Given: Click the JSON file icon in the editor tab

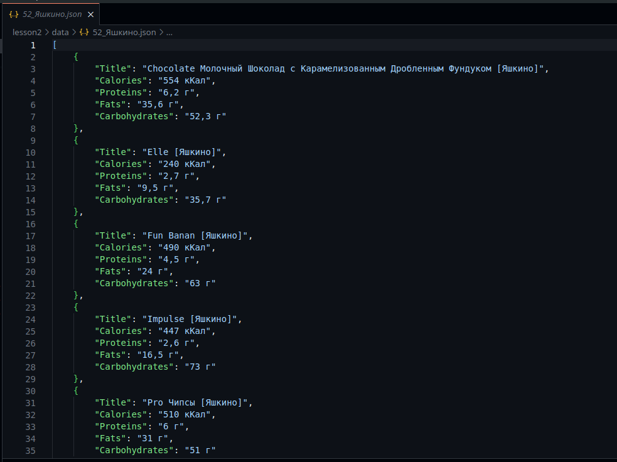Looking at the screenshot, I should click(x=14, y=14).
